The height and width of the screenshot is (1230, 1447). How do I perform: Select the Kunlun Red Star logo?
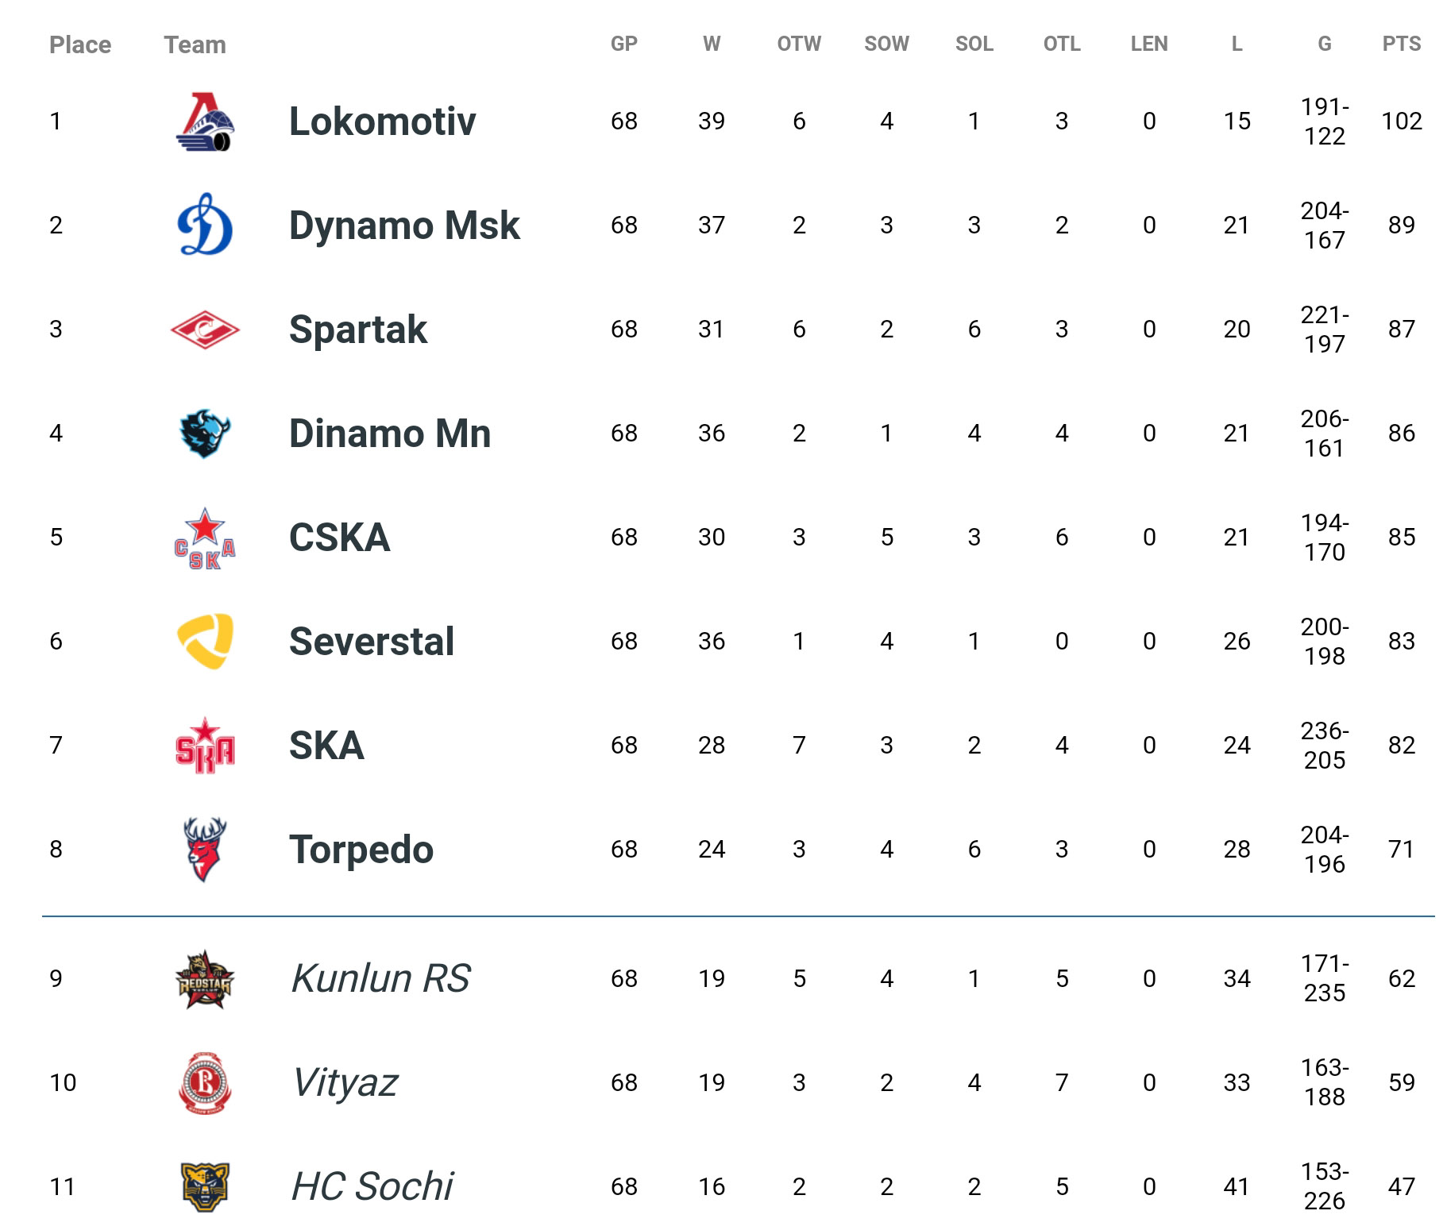pos(205,979)
